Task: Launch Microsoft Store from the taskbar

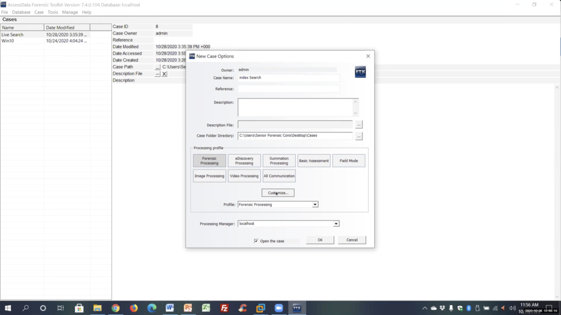Action: point(79,308)
